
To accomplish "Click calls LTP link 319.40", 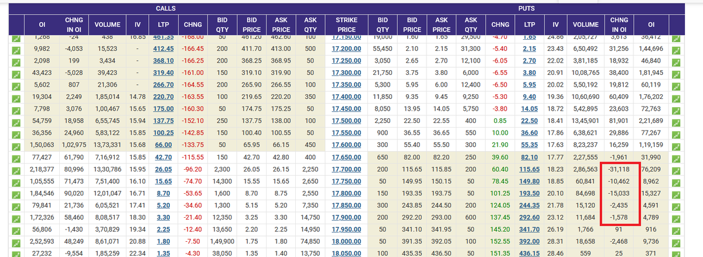I will pos(163,72).
